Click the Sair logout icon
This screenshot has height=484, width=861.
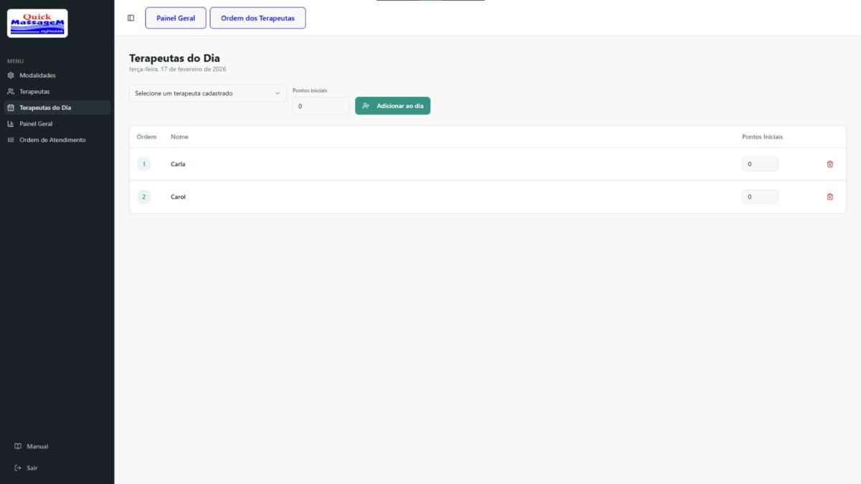tap(18, 468)
